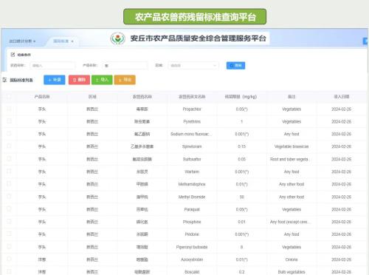Close the second tab with its x icon
Screen dimensions: 369x275
point(72,41)
